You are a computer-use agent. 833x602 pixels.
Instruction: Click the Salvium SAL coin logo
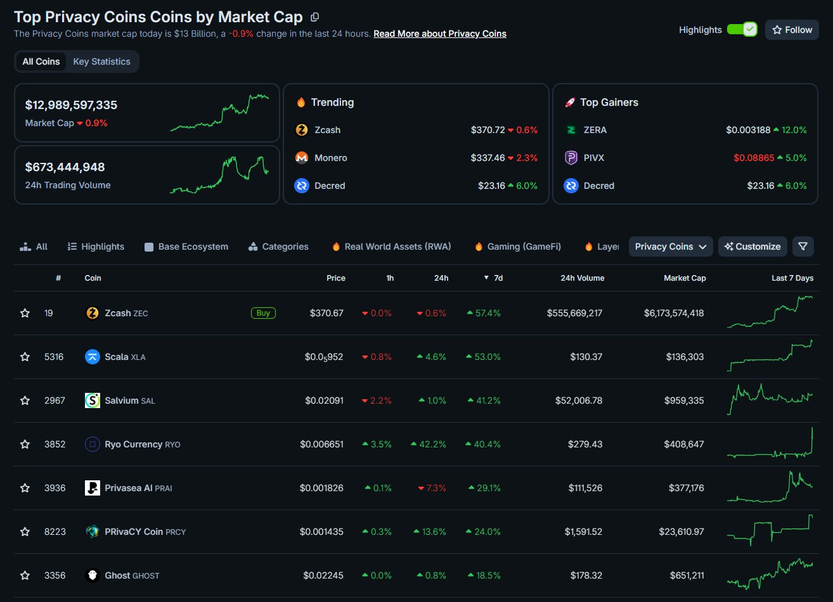[93, 400]
